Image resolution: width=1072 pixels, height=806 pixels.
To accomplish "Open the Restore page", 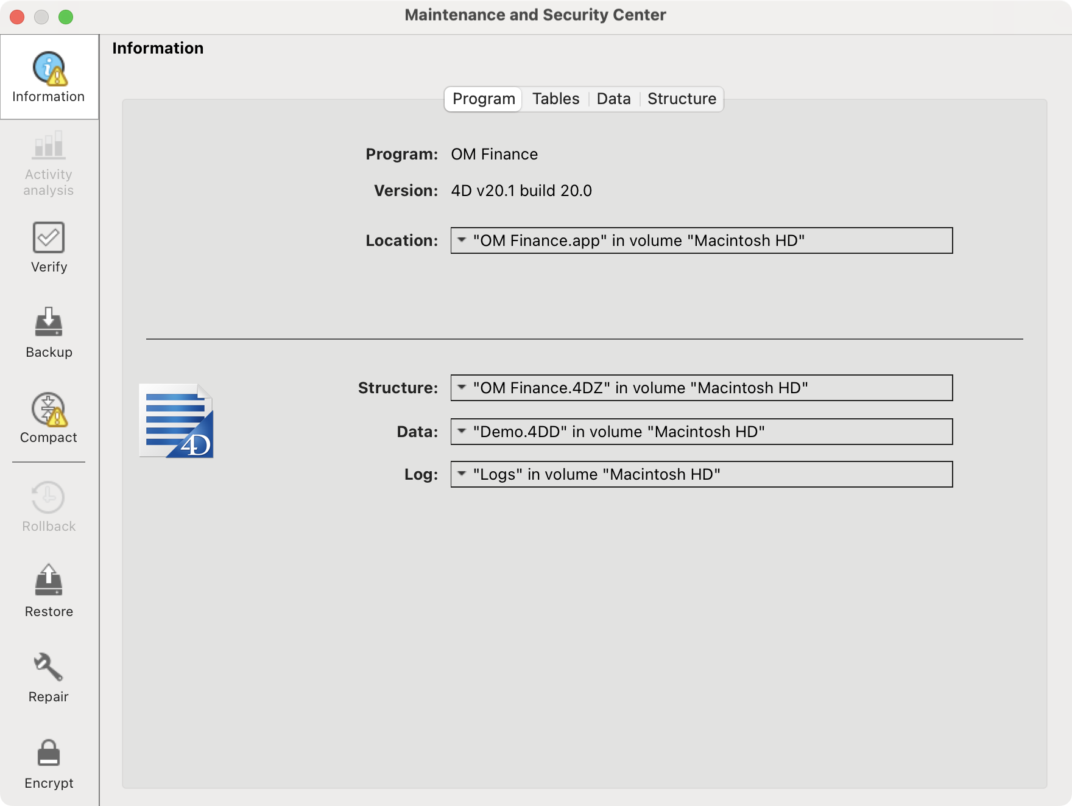I will pos(49,590).
